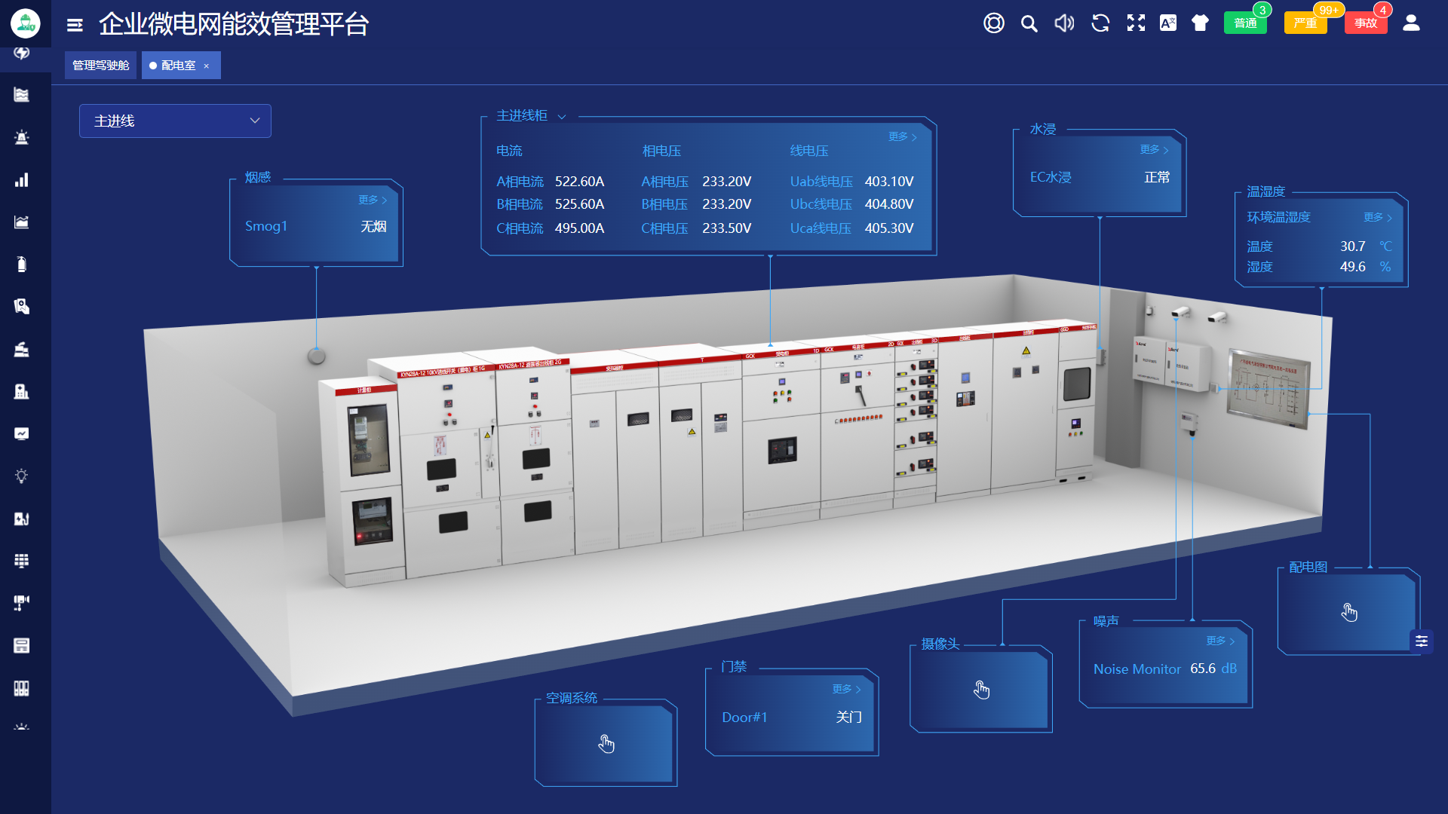
Task: Click the speaker sound icon in header
Action: (x=1064, y=23)
